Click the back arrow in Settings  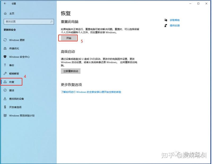[x=5, y=3]
